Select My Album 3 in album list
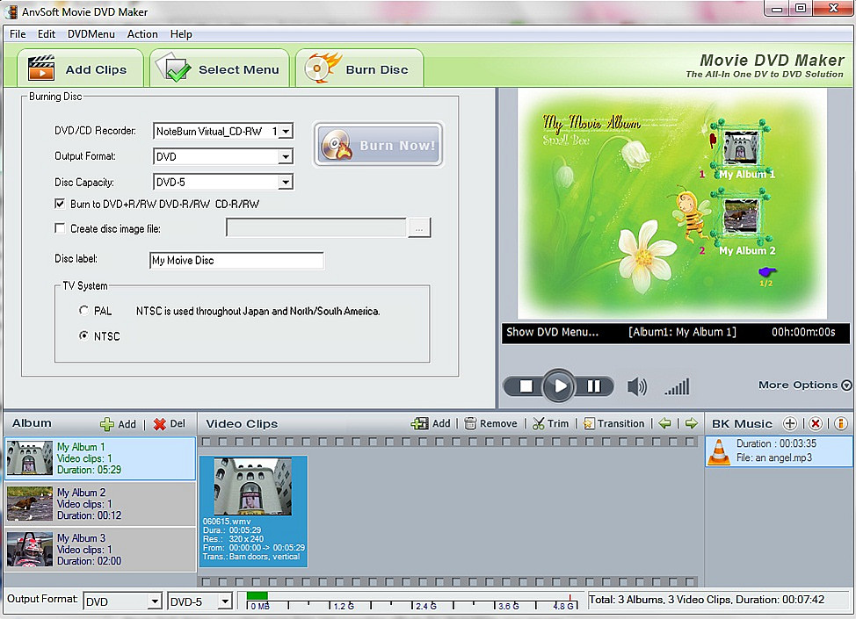 coord(100,549)
